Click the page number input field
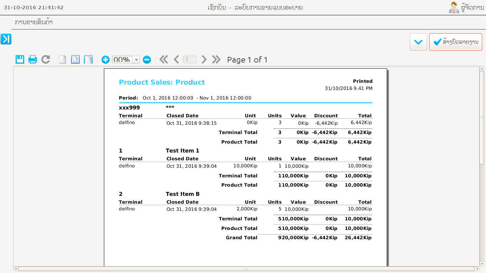This screenshot has width=486, height=273. click(x=190, y=60)
